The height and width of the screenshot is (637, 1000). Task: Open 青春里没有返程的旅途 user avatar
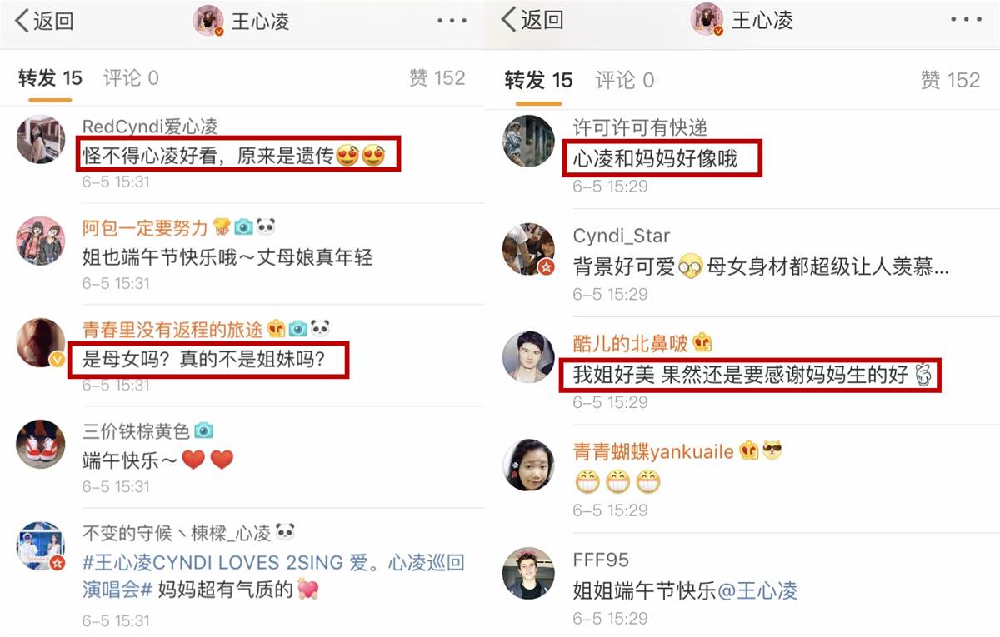41,342
